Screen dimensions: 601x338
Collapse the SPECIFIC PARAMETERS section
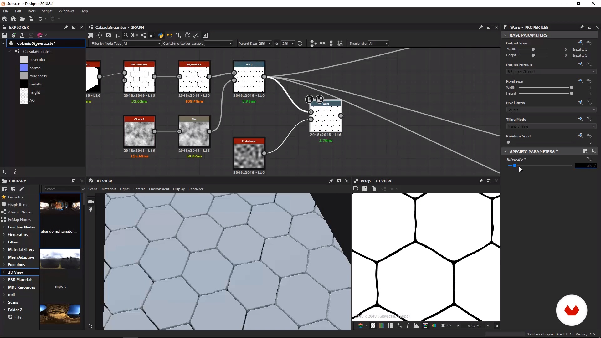point(505,151)
